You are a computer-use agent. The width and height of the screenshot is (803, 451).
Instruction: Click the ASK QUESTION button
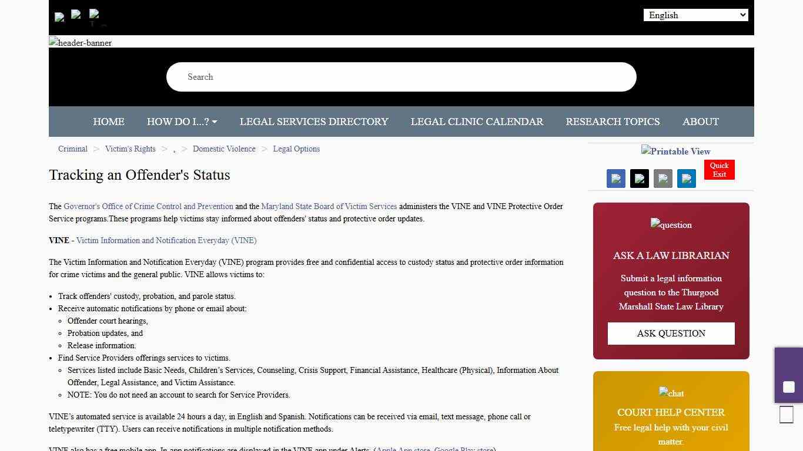tap(671, 333)
